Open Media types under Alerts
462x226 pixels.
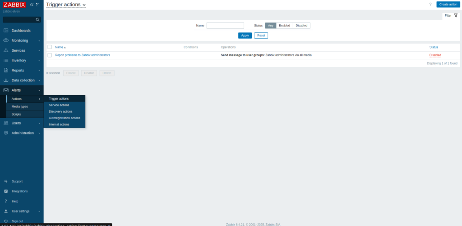tap(20, 106)
